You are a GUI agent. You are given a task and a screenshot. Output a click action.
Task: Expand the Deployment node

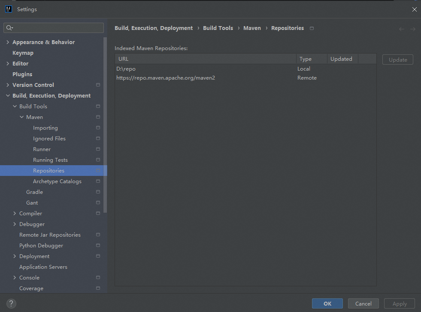click(x=15, y=256)
